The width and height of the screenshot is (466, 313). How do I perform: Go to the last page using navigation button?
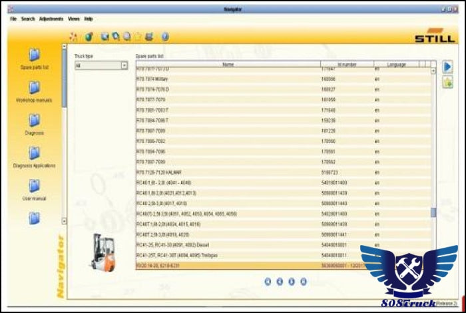coord(303,281)
